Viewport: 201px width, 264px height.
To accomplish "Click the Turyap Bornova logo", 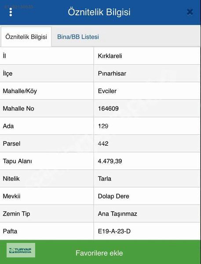I will click(21, 250).
